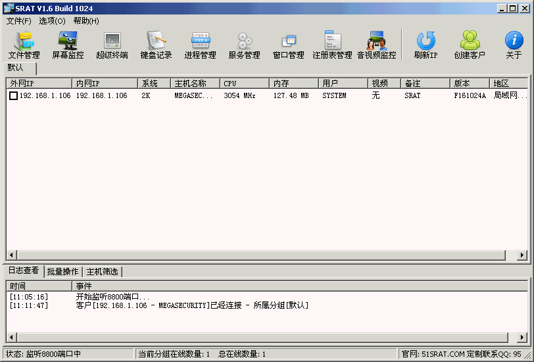Viewport: 534px width, 362px height.
Task: Click the 刷新IP refresh button
Action: (x=425, y=45)
